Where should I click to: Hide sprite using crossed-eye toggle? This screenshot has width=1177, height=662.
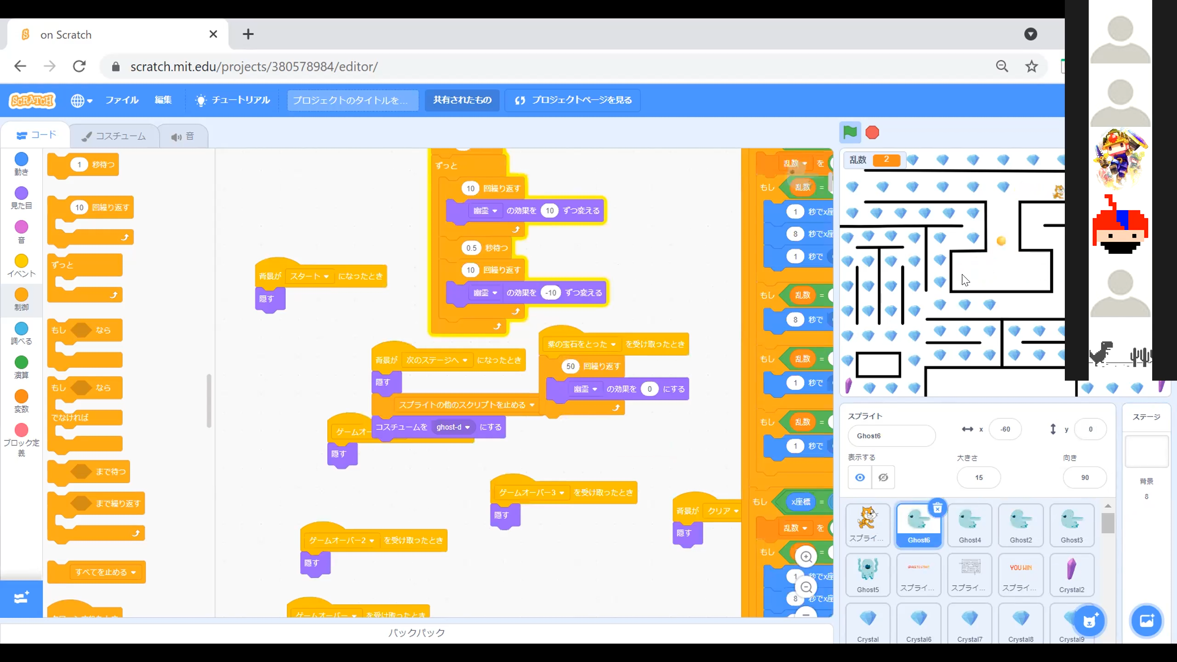[883, 477]
